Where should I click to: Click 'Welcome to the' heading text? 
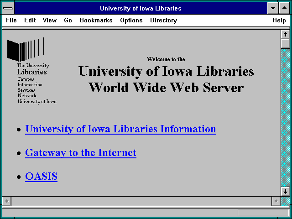(166, 59)
